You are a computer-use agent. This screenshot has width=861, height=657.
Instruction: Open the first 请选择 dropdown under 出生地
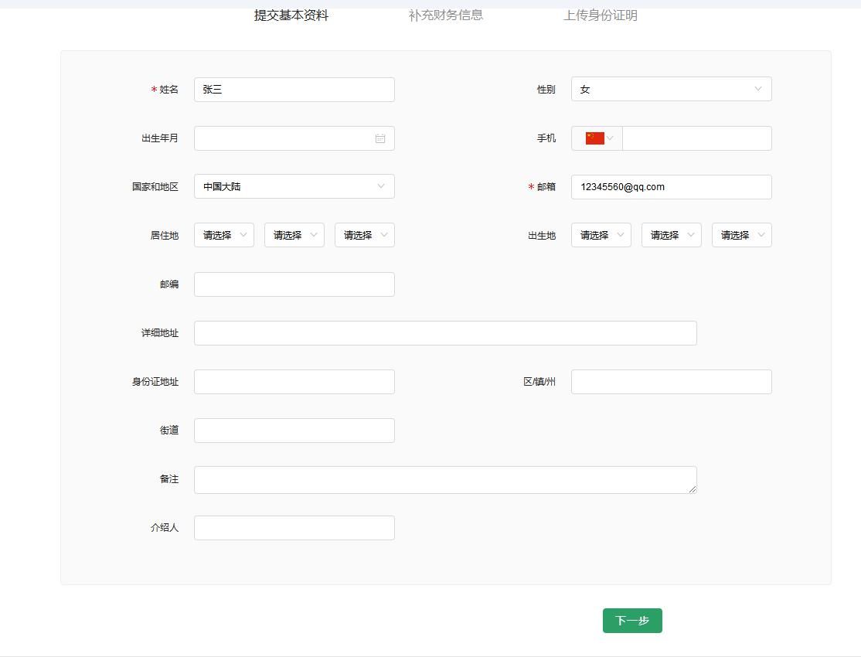coord(601,235)
